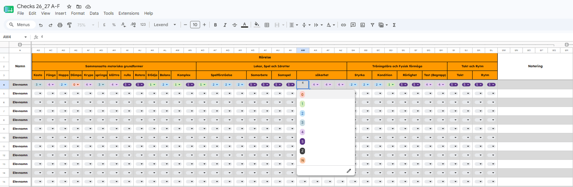573x187 pixels.
Task: Click the pencil edit icon in dropdown list
Action: (349, 171)
